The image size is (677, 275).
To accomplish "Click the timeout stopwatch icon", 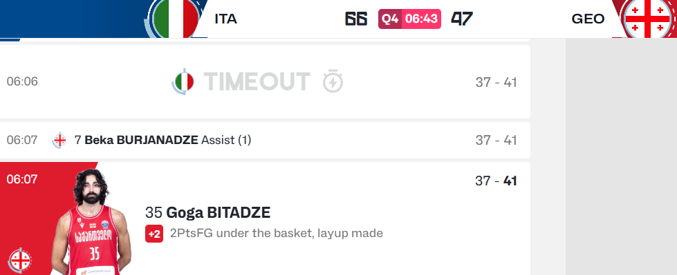I will (x=333, y=81).
